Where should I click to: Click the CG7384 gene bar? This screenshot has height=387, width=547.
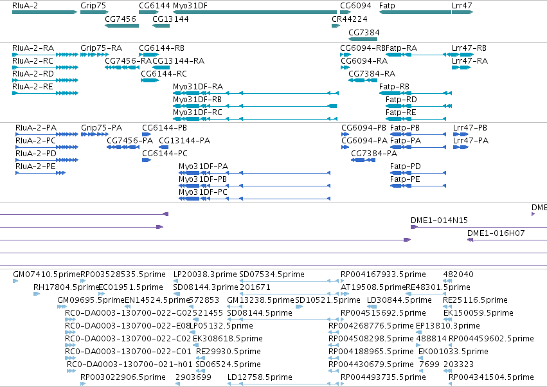[x=363, y=39]
